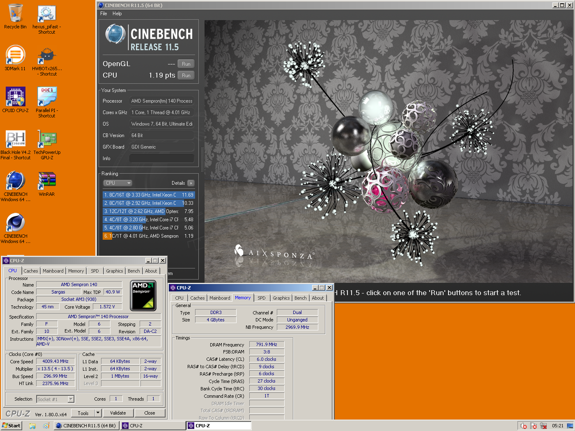Switch to CPU tab in memory CPU-Z window

179,298
